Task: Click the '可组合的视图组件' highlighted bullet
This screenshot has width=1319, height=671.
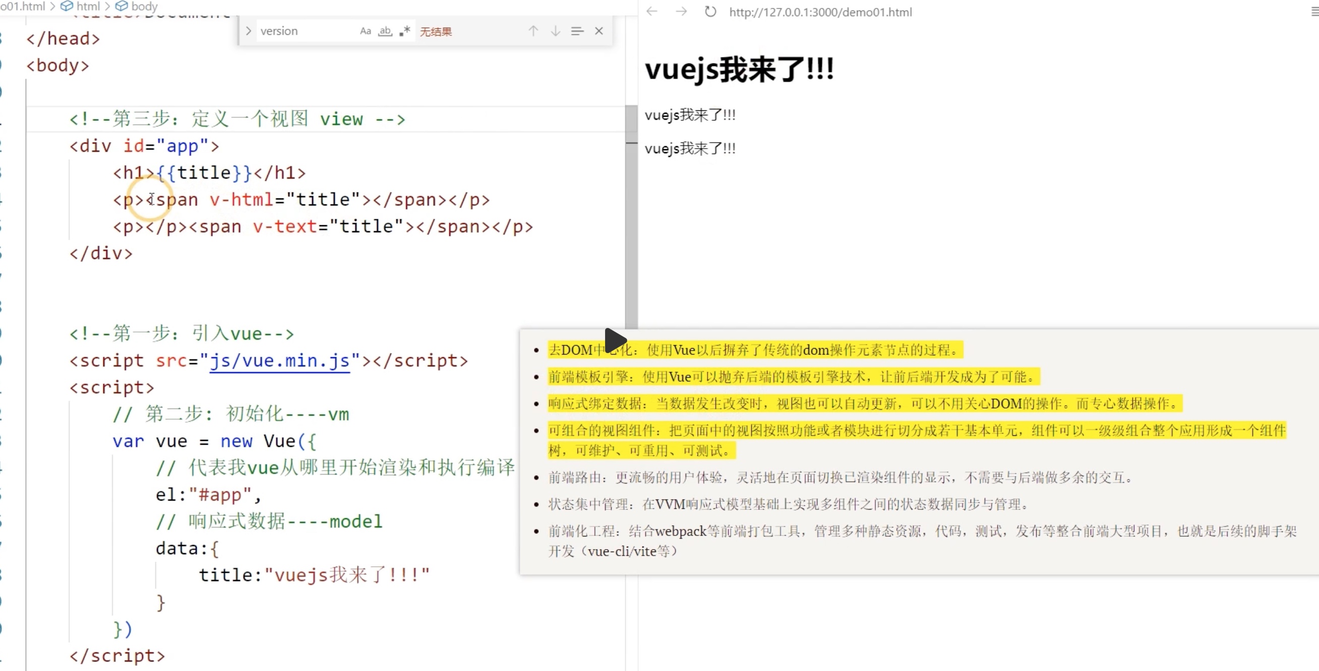Action: pyautogui.click(x=917, y=440)
